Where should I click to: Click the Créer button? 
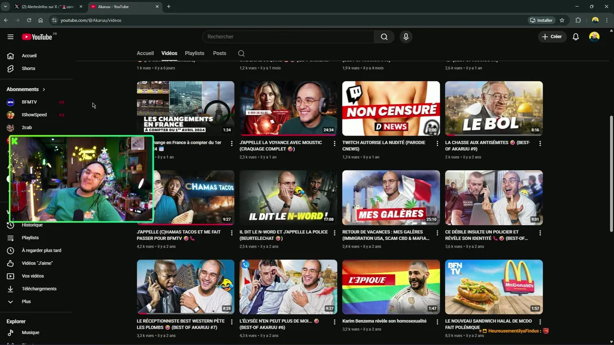point(552,37)
